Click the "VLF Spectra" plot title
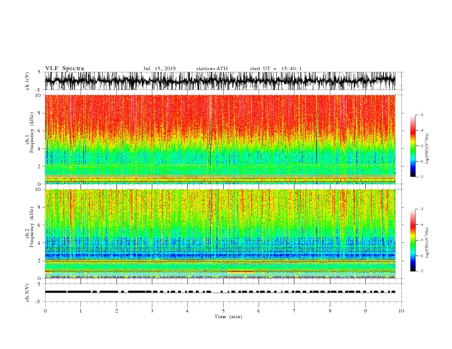This screenshot has height=349, width=452. 64,68
